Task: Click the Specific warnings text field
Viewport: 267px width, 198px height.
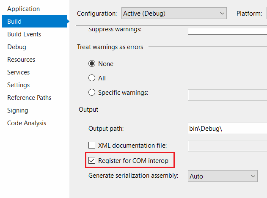Action: coord(227,95)
